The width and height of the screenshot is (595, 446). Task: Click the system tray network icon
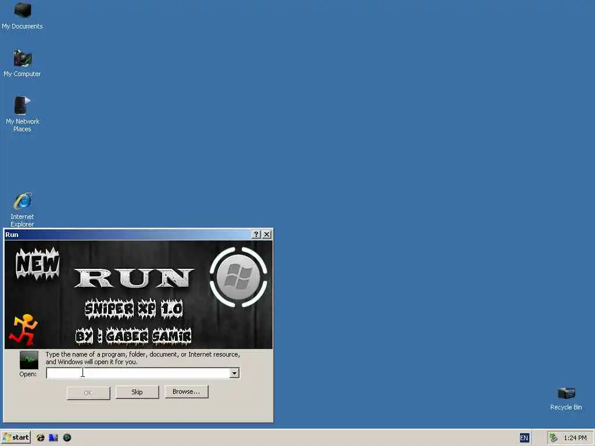(554, 438)
